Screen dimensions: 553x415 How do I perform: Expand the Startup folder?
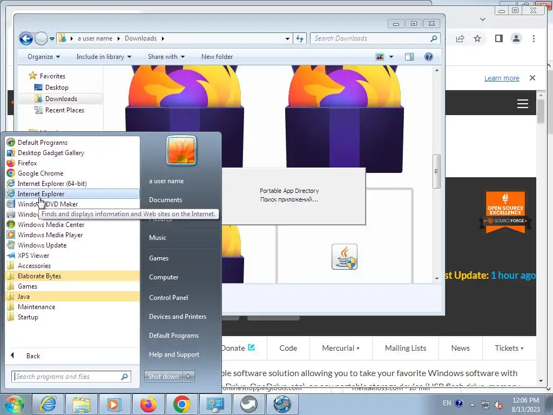pos(72,317)
